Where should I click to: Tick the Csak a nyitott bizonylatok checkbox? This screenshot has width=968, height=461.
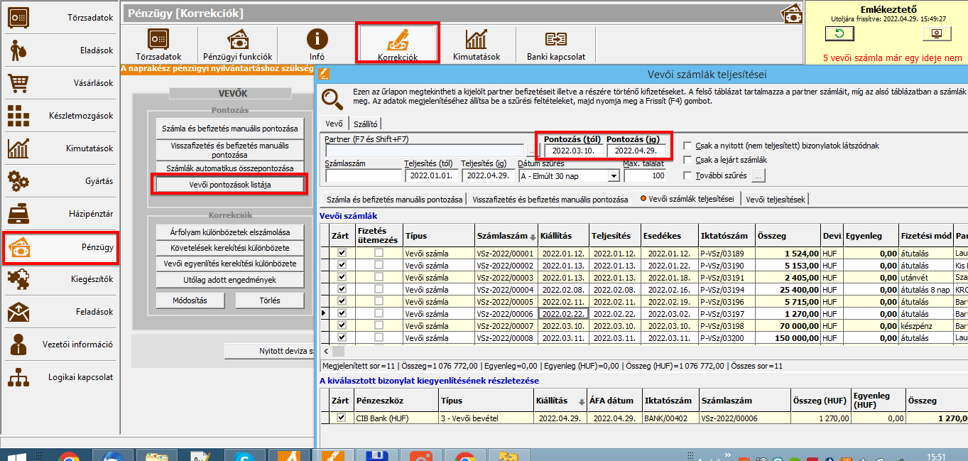[687, 146]
